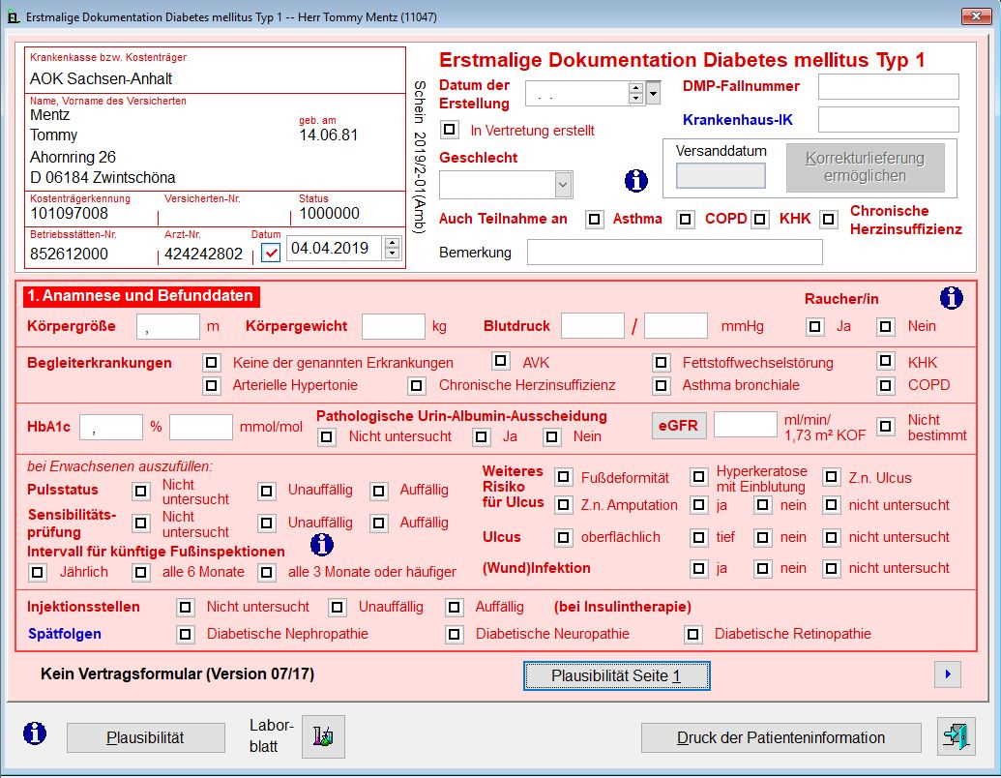Click the application icon in the title bar
Image resolution: width=1001 pixels, height=778 pixels.
click(x=13, y=15)
